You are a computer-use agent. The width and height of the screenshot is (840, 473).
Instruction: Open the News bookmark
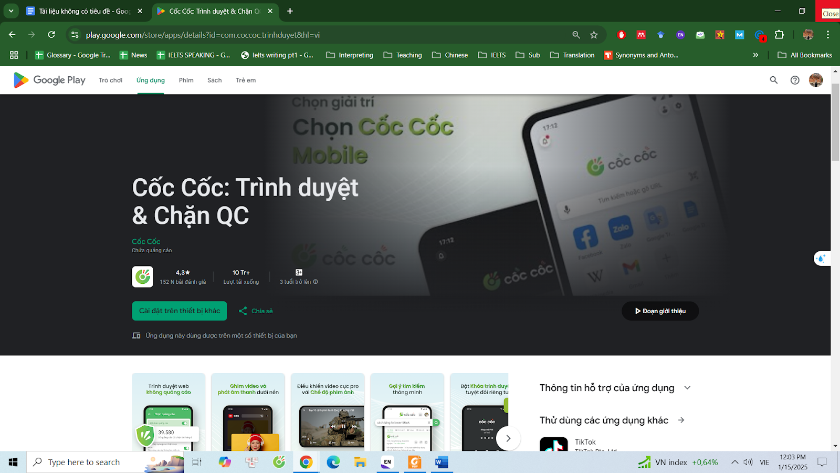tap(133, 55)
